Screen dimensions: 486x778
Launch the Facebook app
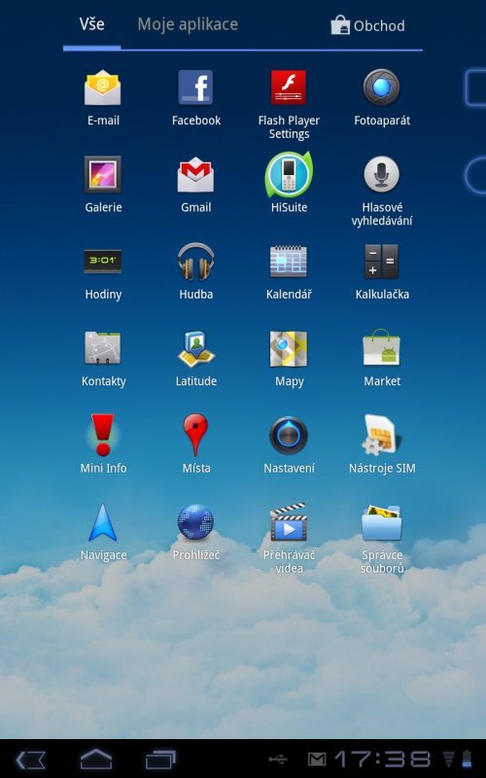pos(196,88)
